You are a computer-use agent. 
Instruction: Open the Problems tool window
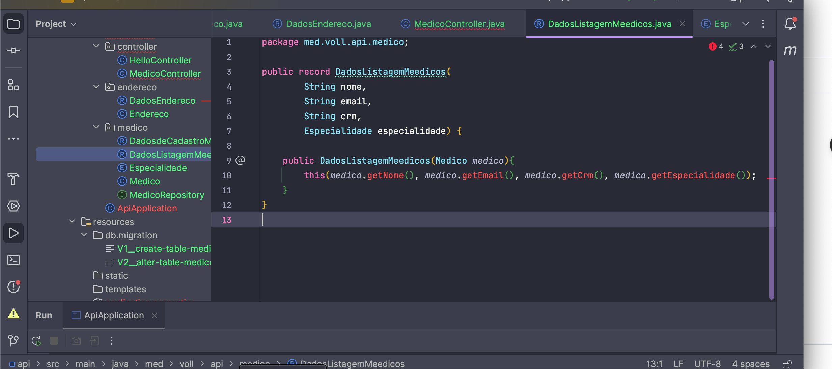pos(13,287)
